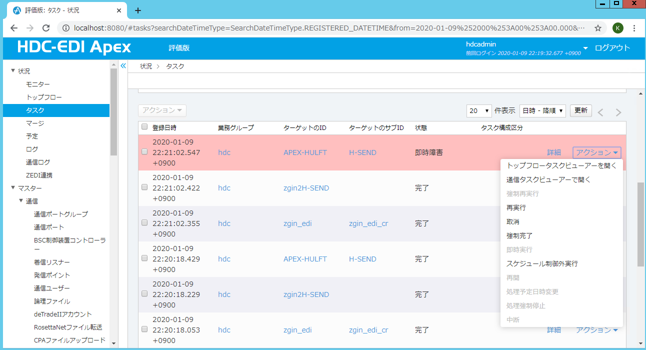Viewport: 646px width, 350px height.
Task: Select 通信タスクビューアーで開く menu entry
Action: (561, 179)
